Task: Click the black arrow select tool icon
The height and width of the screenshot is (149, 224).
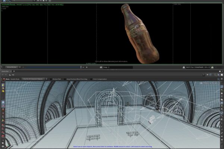Action: [3, 98]
